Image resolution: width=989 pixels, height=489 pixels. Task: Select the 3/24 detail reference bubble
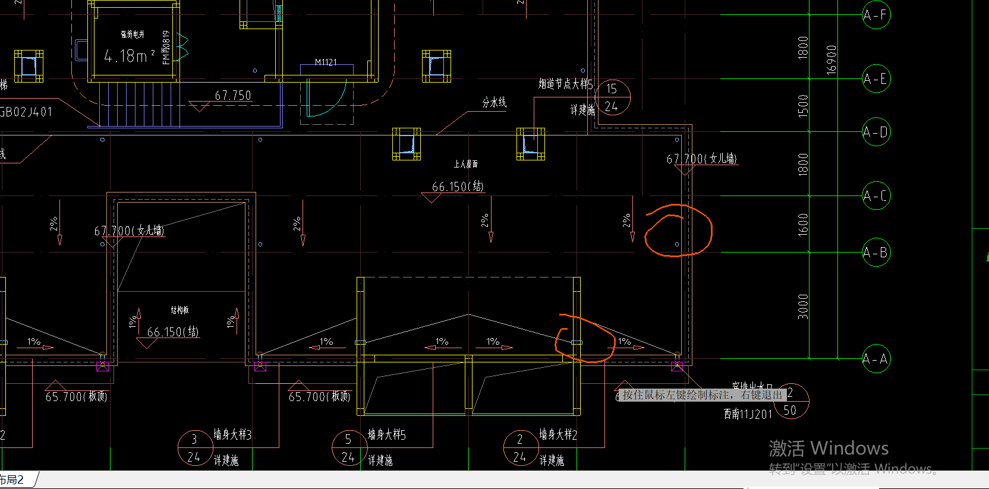point(195,448)
